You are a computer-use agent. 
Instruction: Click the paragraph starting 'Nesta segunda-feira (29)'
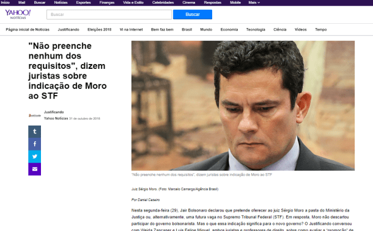coord(242,219)
